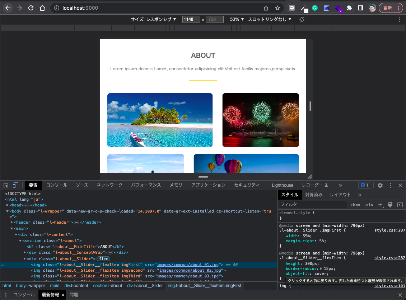Click the browser back arrow
Image resolution: width=406 pixels, height=300 pixels.
[x=8, y=8]
